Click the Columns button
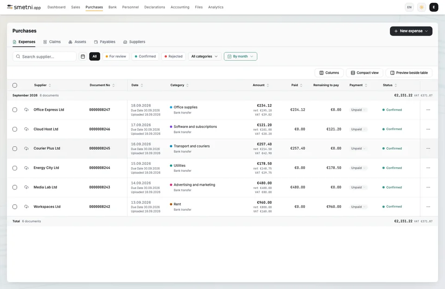 (329, 73)
